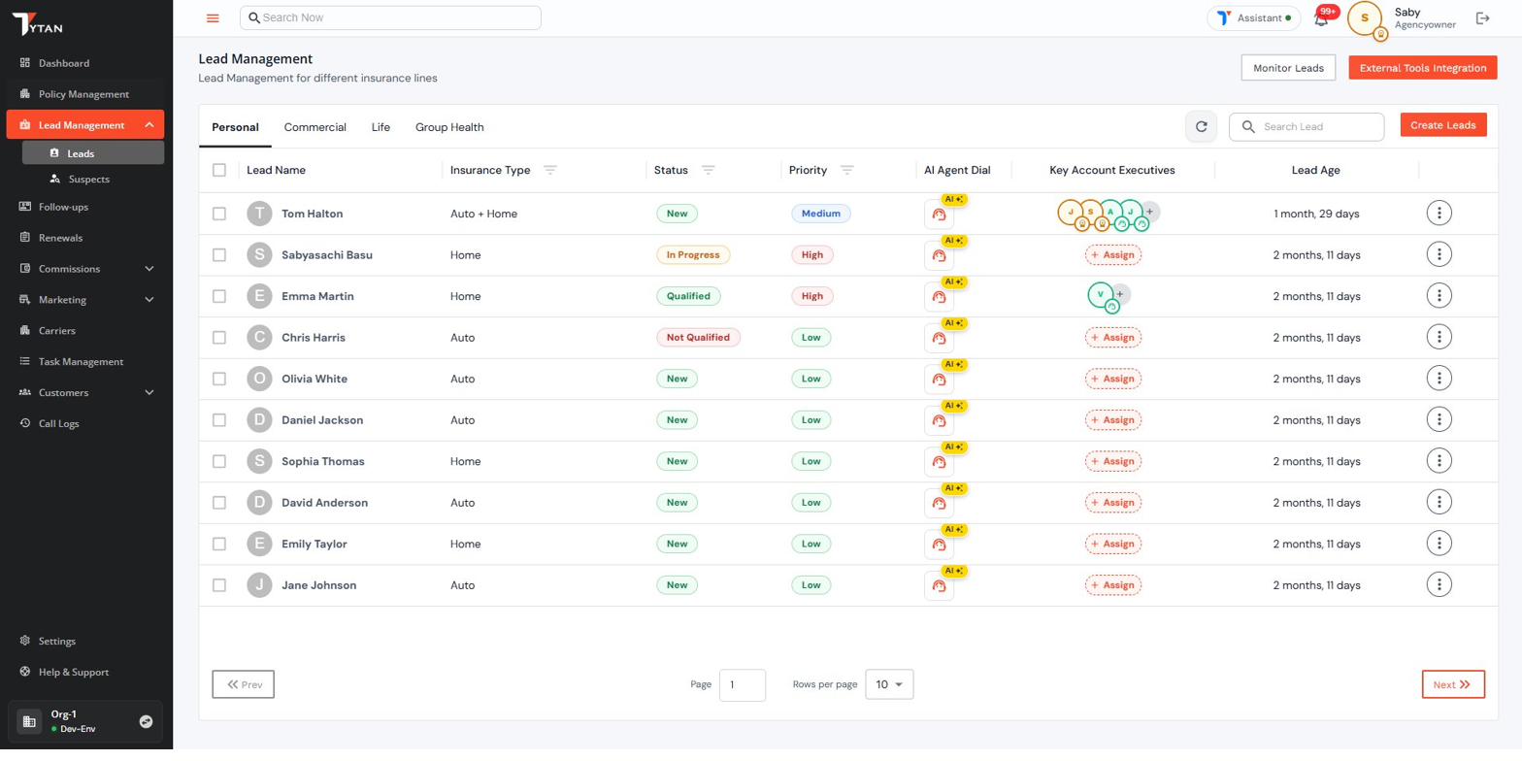This screenshot has height=761, width=1522.
Task: Click the hamburger menu icon
Action: 213,18
